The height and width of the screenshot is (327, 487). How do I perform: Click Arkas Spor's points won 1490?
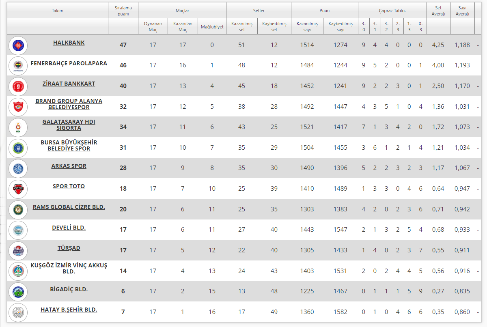click(x=307, y=168)
